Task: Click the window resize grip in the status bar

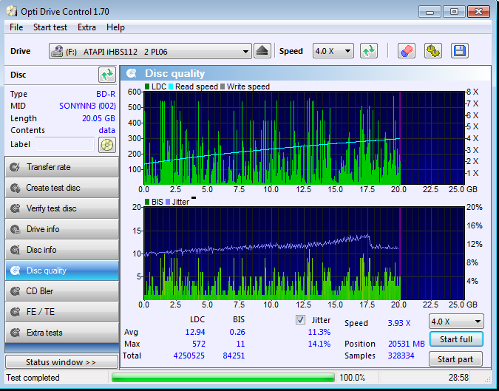Action: coord(487,378)
